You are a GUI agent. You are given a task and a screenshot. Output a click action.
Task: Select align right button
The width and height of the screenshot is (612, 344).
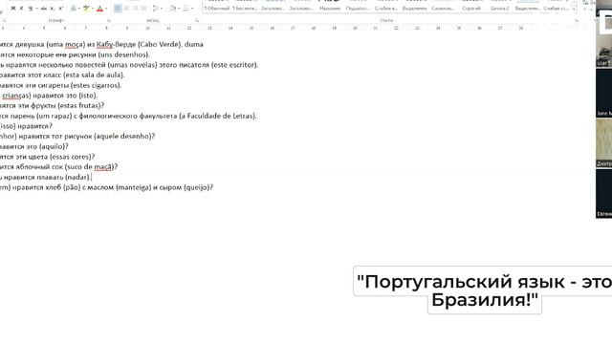[x=135, y=9]
